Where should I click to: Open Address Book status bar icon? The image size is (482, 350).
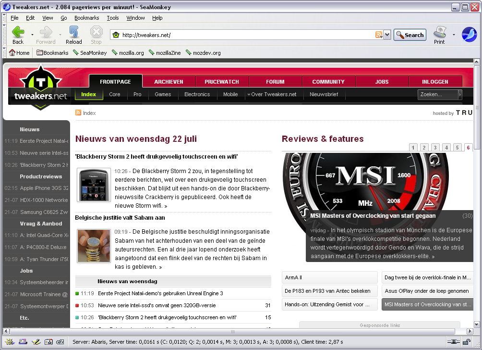pos(48,341)
